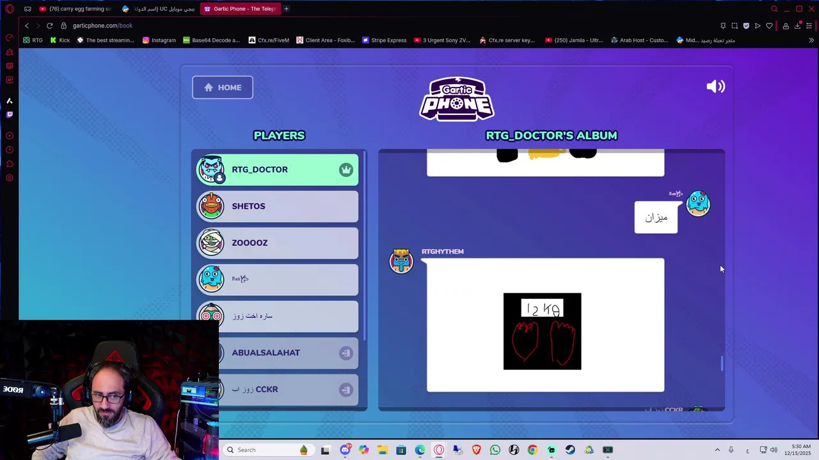Click ZOOOOZ's mummy avatar

coord(211,243)
